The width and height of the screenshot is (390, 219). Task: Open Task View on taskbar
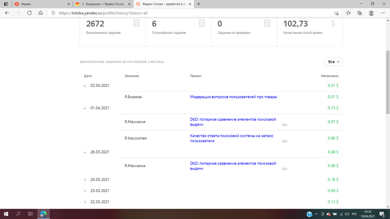[30, 214]
